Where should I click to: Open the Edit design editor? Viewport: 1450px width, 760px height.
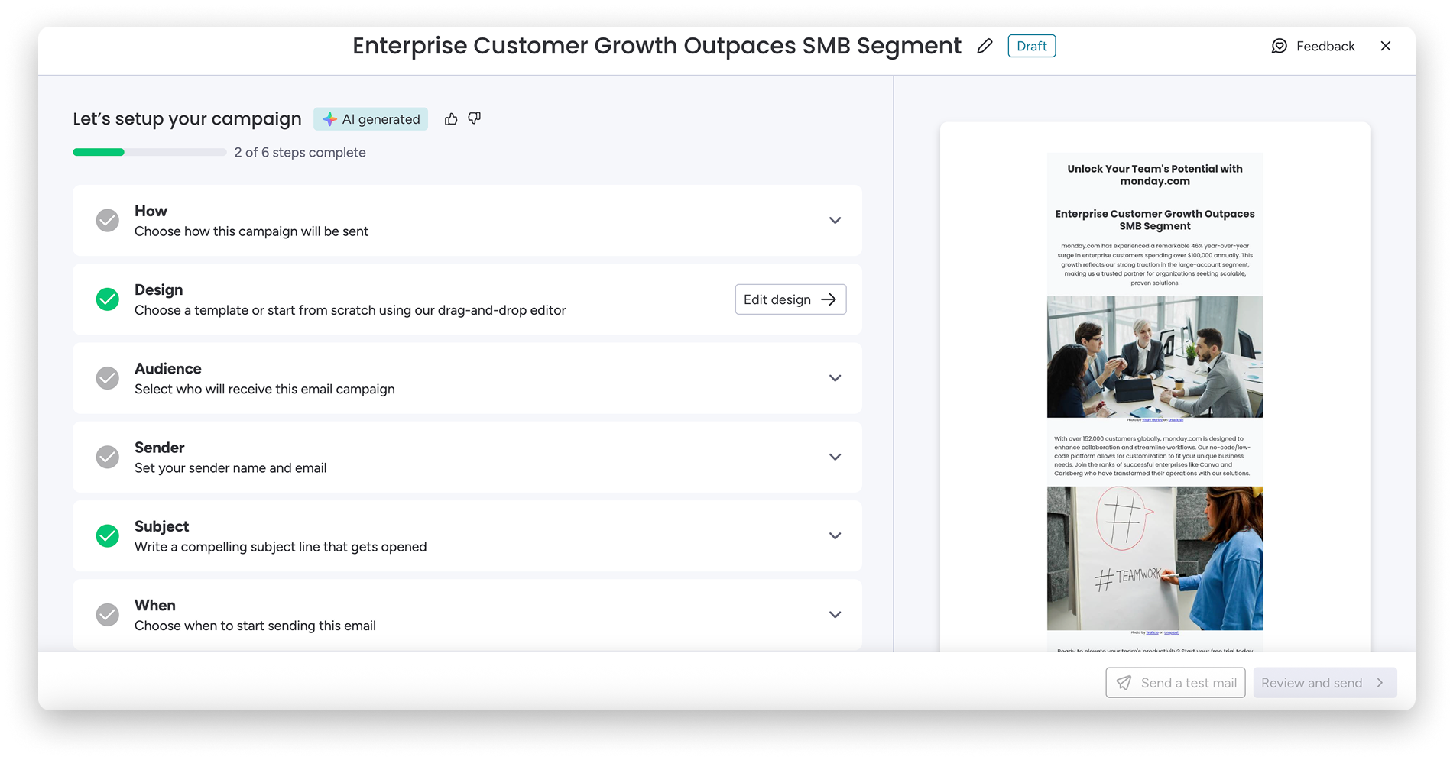coord(790,299)
